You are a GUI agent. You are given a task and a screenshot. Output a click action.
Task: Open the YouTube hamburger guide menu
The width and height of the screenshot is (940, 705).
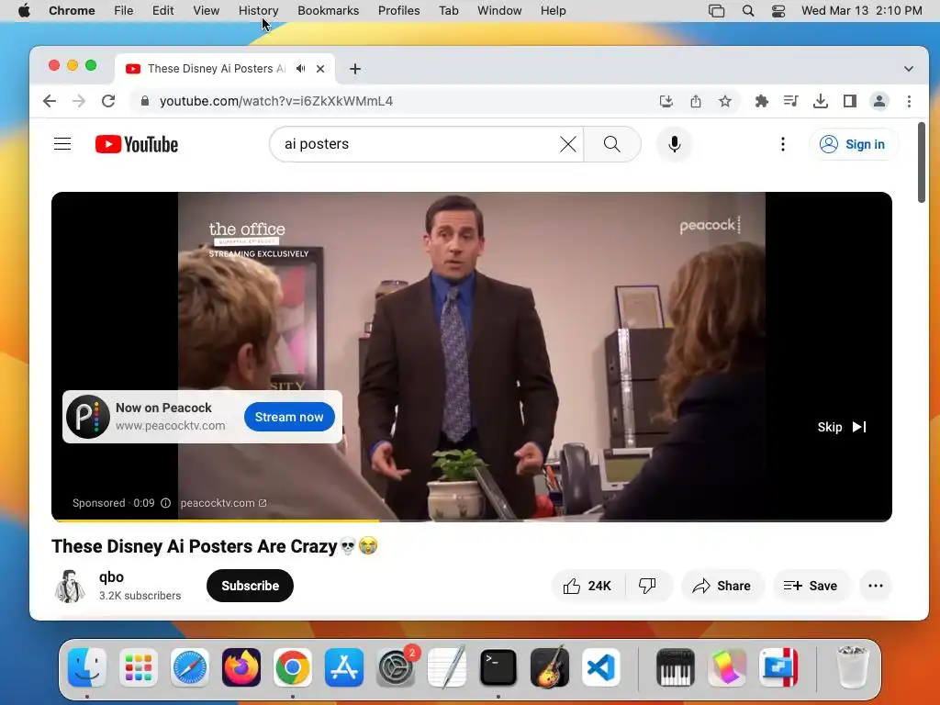click(x=62, y=144)
